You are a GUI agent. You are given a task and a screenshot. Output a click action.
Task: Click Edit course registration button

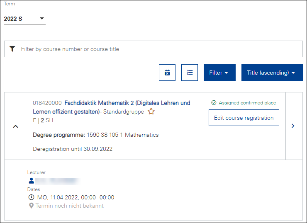244,118
